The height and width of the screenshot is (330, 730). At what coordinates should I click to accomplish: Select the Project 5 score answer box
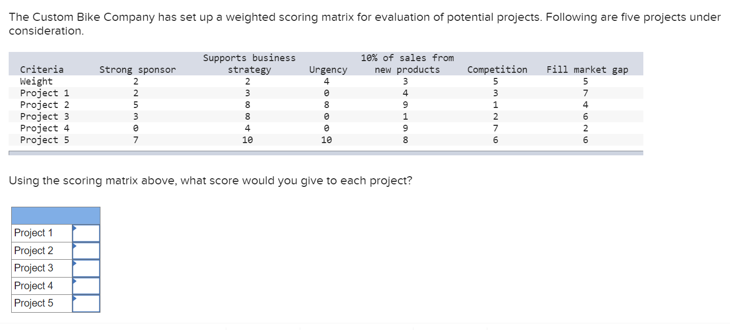[x=86, y=303]
